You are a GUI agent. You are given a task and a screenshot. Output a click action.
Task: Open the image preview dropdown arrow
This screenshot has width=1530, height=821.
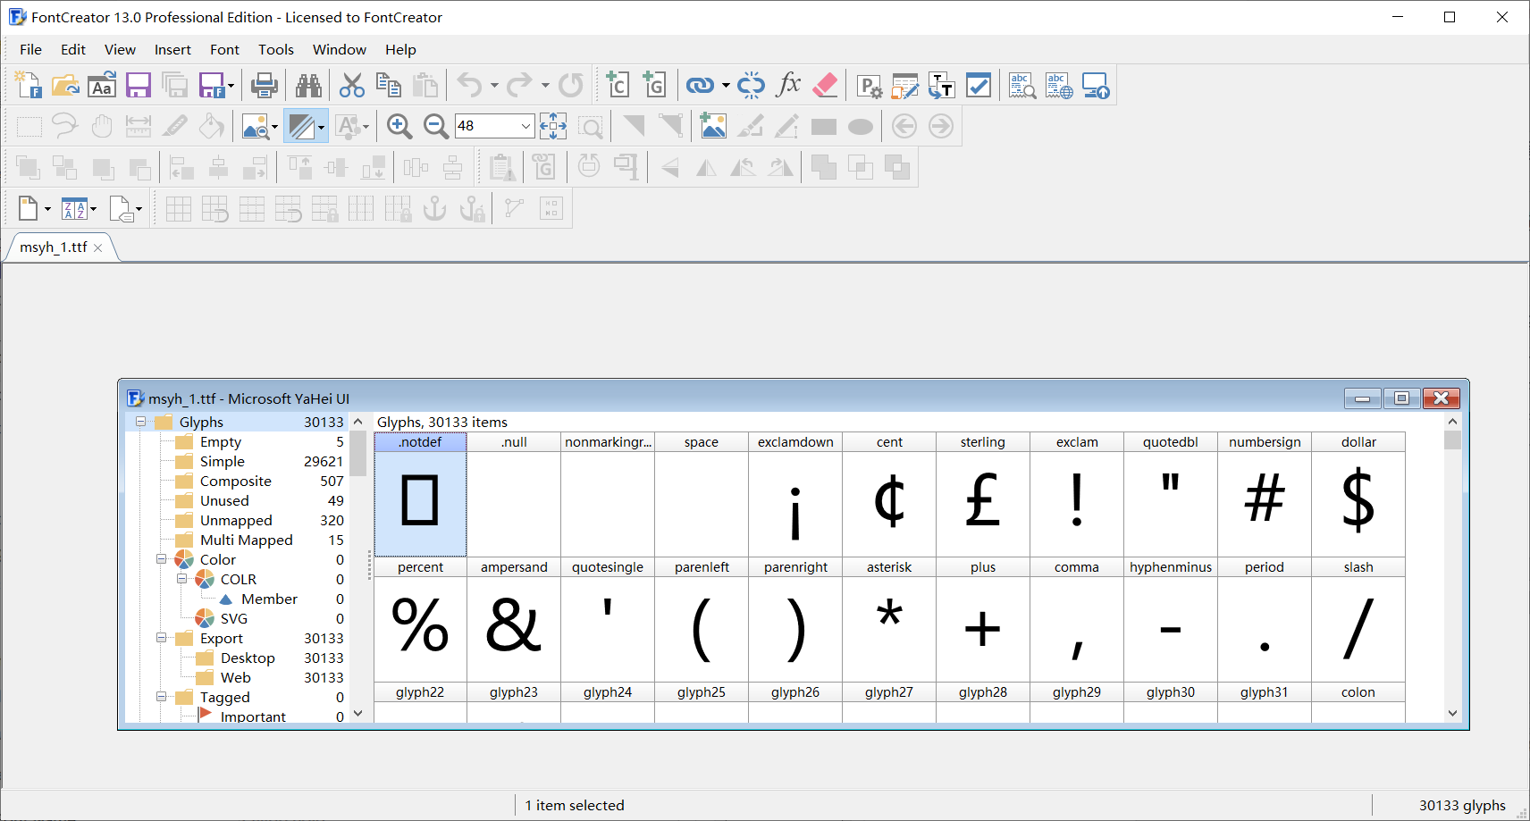[x=274, y=126]
